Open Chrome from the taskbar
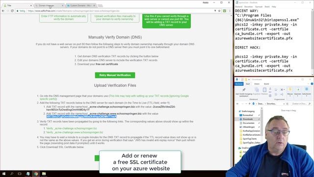The height and width of the screenshot is (177, 314). (x=36, y=174)
